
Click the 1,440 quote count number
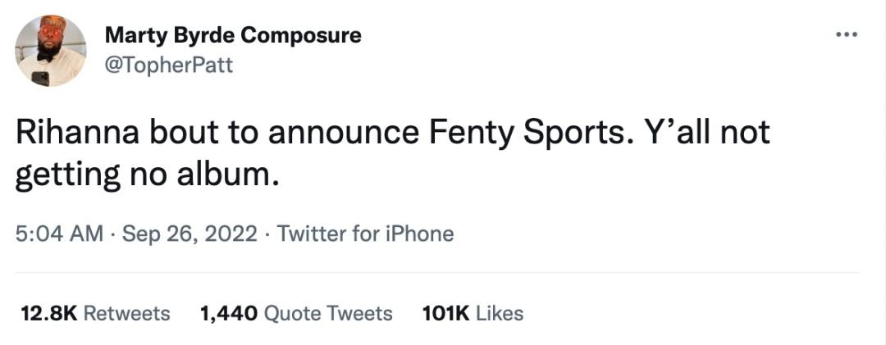(x=229, y=313)
